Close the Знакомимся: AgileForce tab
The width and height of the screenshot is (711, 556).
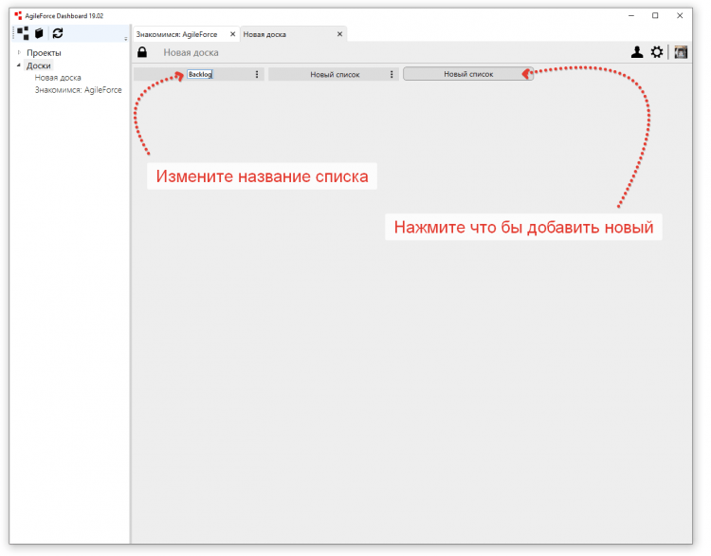[x=233, y=34]
